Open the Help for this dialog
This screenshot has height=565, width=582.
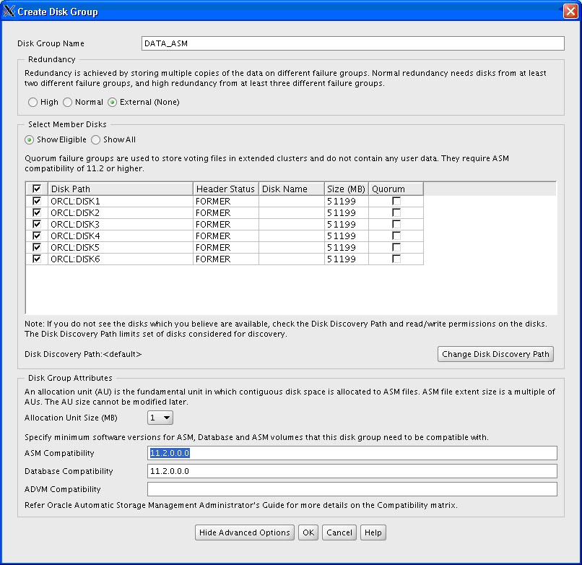tap(373, 532)
